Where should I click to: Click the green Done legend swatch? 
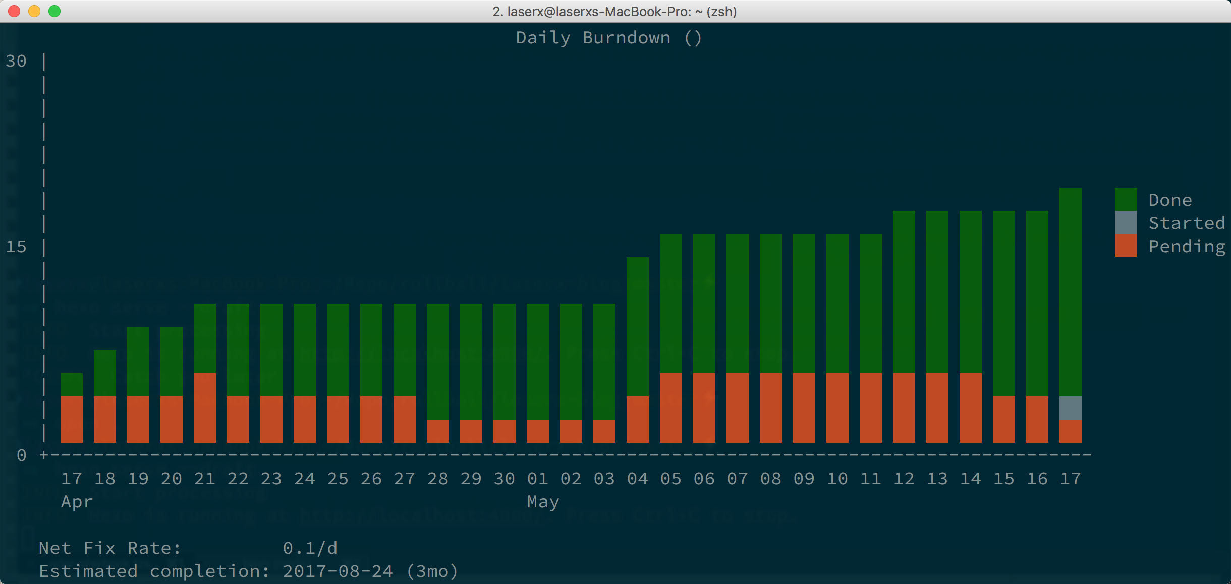coord(1126,199)
